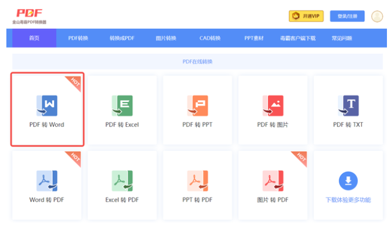Screen dimensions: 391x226
Task: Open the PDF转换 menu
Action: (78, 38)
